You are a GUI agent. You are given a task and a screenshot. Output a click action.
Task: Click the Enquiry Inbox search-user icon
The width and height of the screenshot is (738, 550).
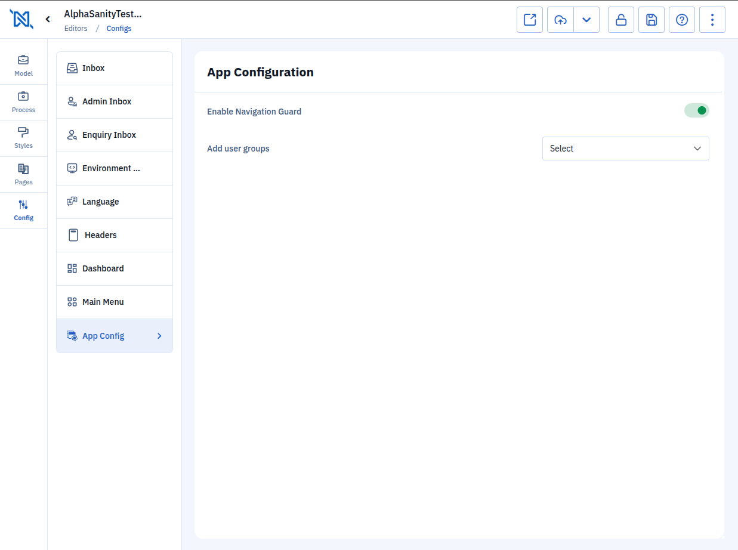pyautogui.click(x=72, y=135)
